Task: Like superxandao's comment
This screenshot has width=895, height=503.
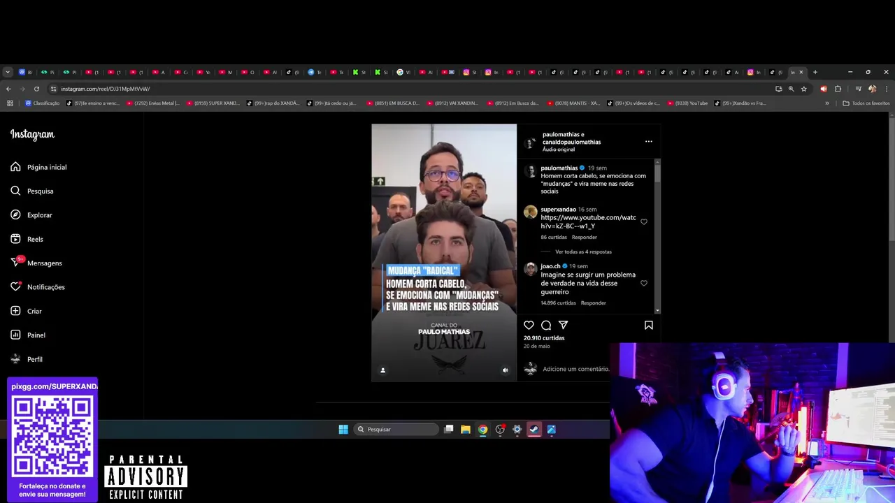Action: pyautogui.click(x=644, y=222)
